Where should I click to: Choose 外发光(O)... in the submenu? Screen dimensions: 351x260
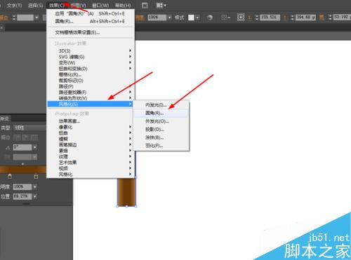161,121
